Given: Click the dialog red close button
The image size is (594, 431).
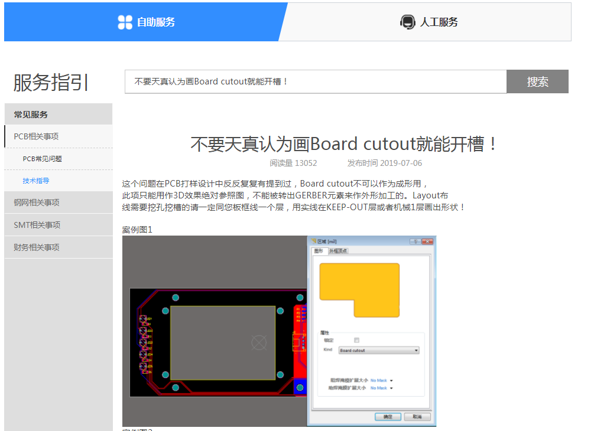Looking at the screenshot, I should click(x=427, y=241).
